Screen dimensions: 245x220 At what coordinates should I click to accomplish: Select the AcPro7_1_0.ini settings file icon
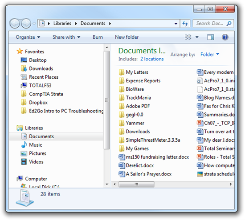click(200, 80)
